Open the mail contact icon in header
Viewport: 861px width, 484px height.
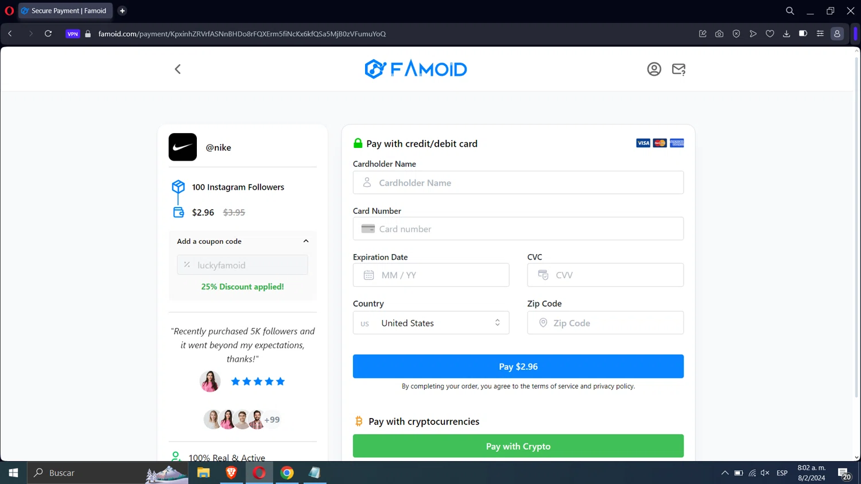pyautogui.click(x=678, y=69)
